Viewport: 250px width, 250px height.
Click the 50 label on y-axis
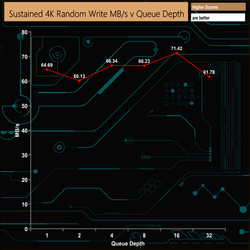pos(25,106)
